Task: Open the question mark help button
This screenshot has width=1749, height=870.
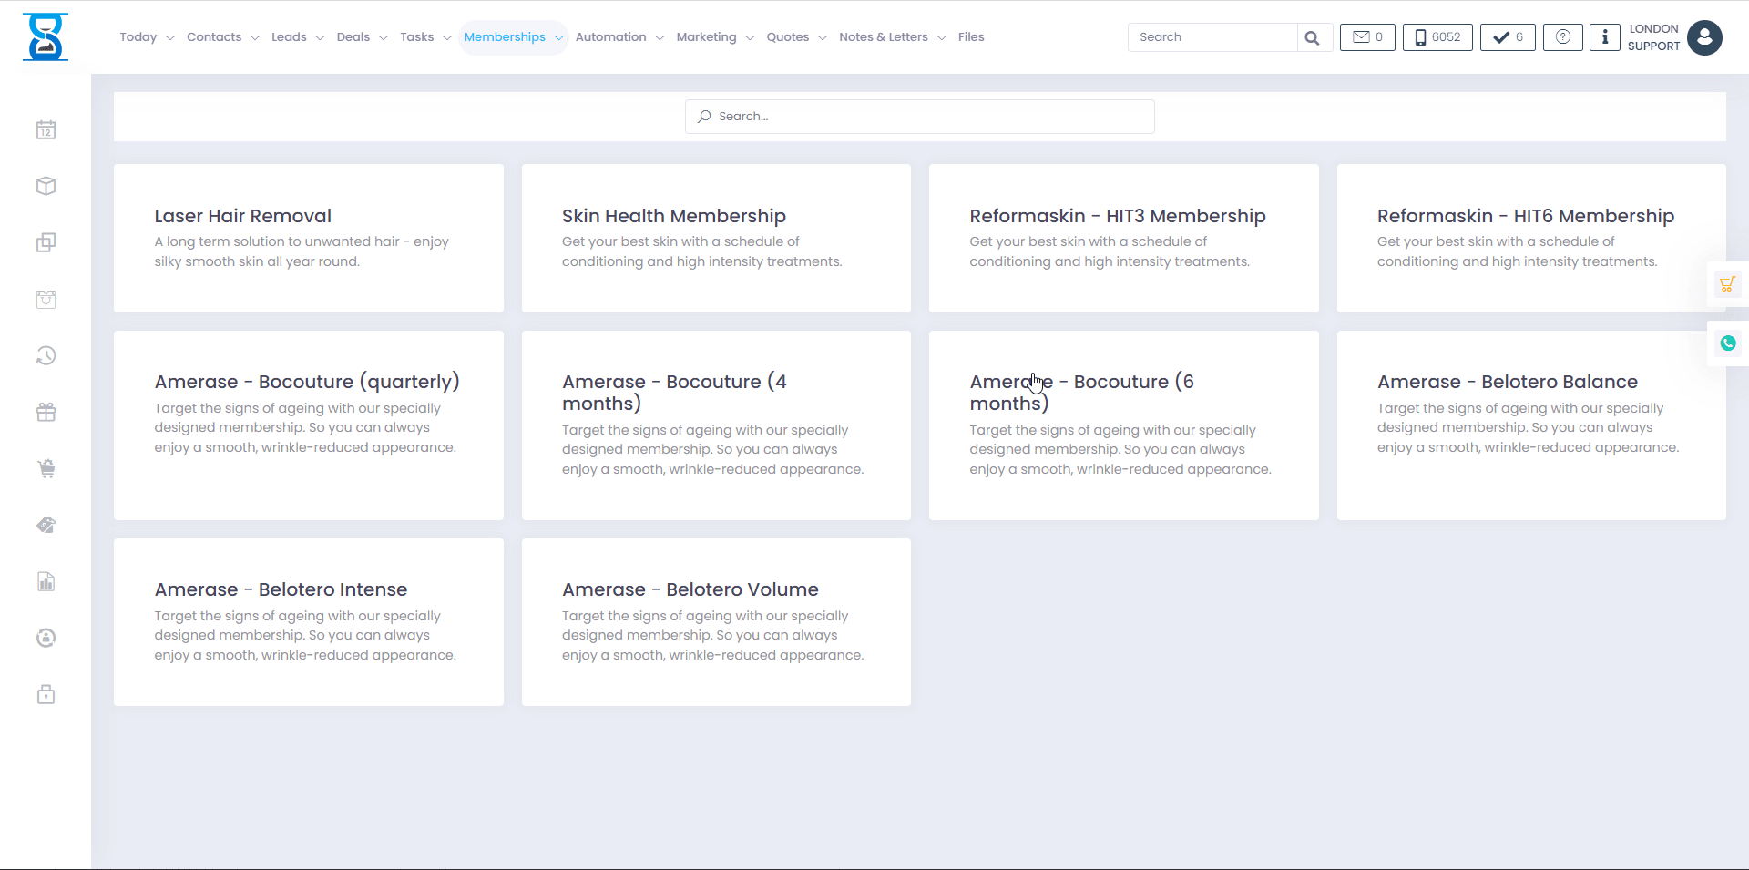Action: pyautogui.click(x=1562, y=37)
